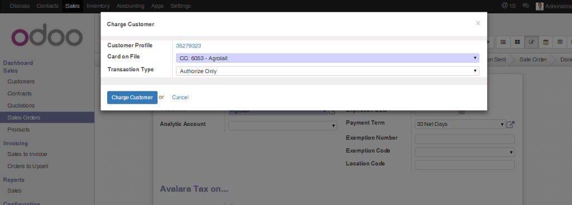
Task: Switch to kanban view icon
Action: click(x=517, y=42)
